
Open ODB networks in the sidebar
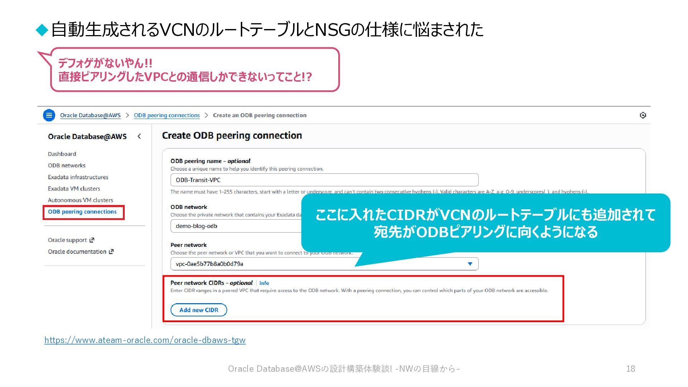coord(67,166)
